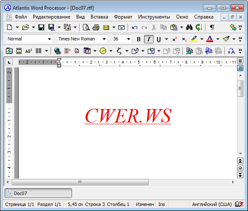Screen dimensions: 248x211
Task: Click the next page double-arrow button
Action: (240, 175)
